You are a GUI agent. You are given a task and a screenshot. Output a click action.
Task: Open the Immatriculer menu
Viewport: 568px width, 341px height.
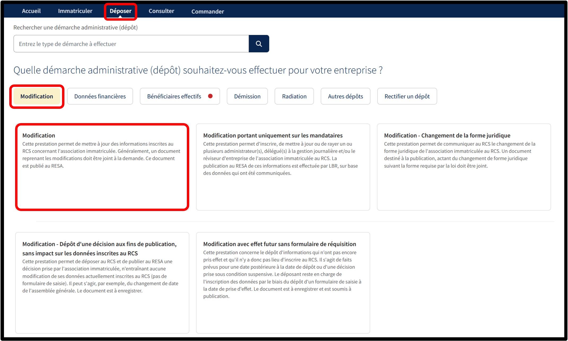pos(75,11)
